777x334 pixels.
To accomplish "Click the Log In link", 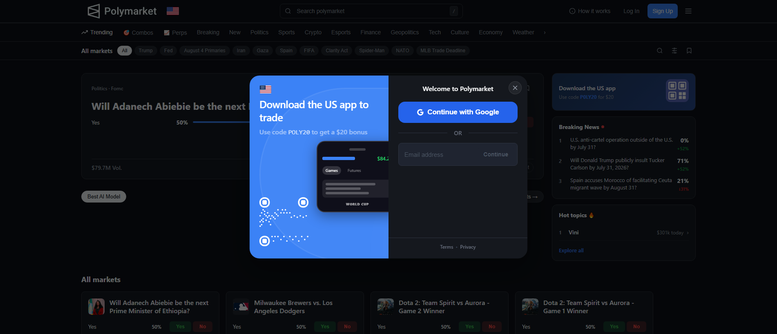I will tap(631, 11).
